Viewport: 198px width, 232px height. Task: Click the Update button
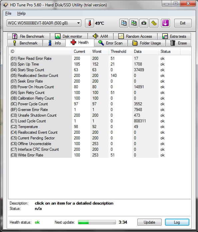click(149, 222)
